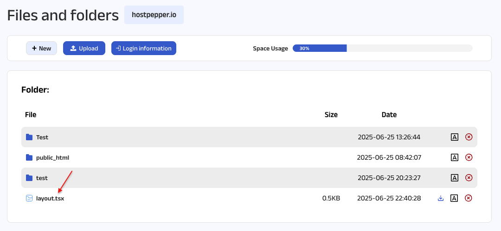This screenshot has height=231, width=501.
Task: Open Login information
Action: click(x=143, y=48)
